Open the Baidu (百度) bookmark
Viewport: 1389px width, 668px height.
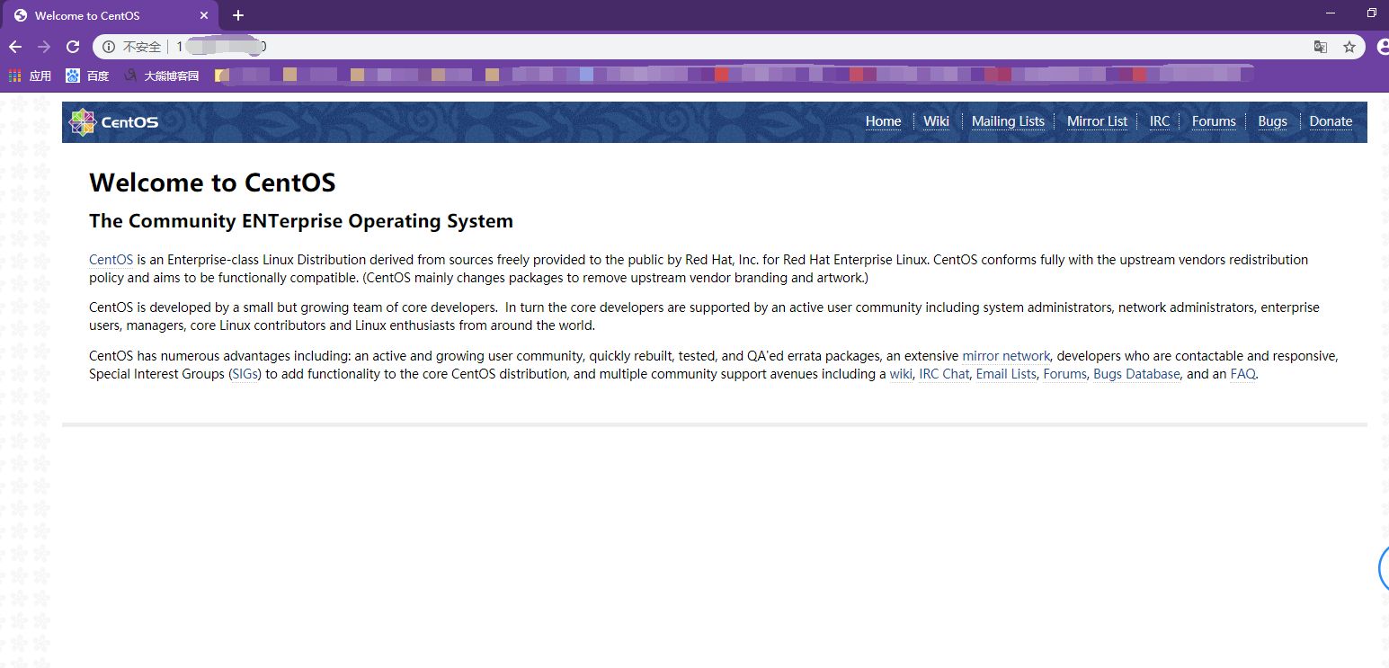[87, 76]
